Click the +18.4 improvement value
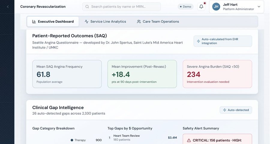This screenshot has height=144, width=270. point(121,75)
